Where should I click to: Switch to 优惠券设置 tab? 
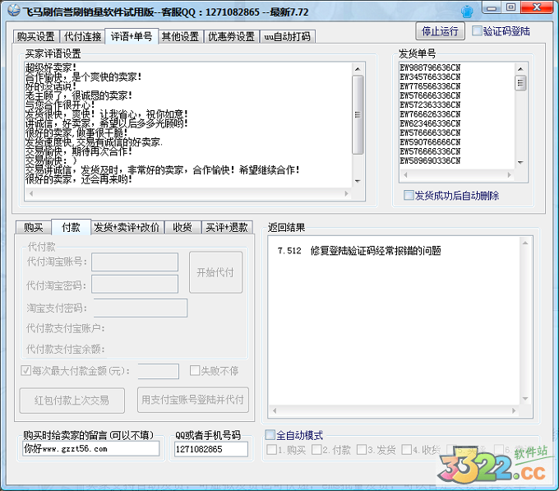point(232,36)
